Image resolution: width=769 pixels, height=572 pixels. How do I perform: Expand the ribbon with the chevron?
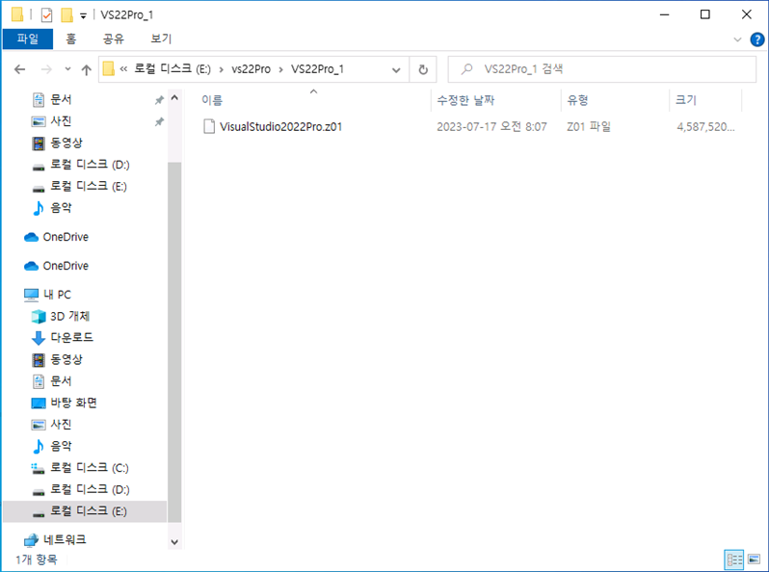coord(737,39)
